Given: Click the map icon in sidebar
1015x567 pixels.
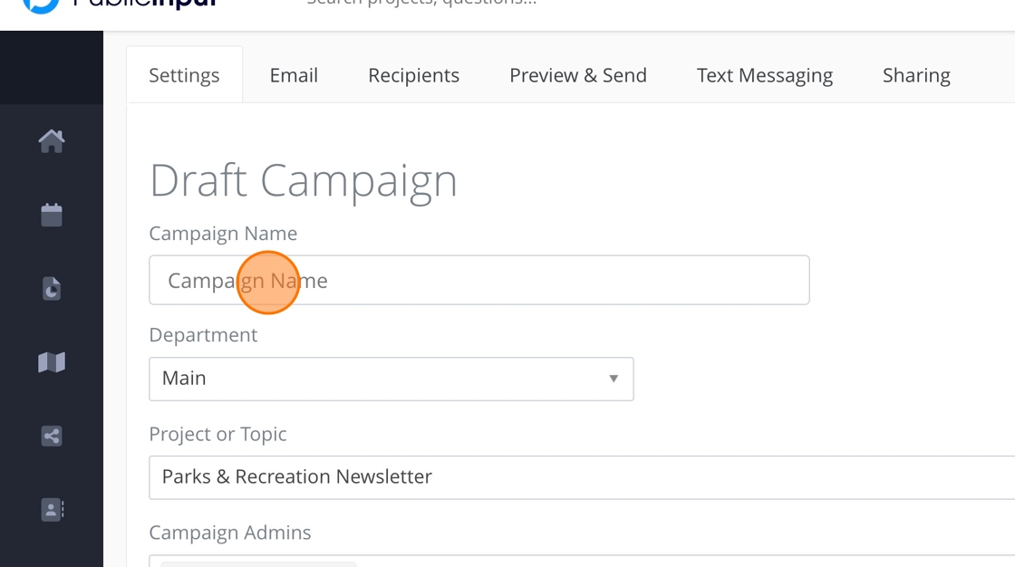Looking at the screenshot, I should [52, 362].
